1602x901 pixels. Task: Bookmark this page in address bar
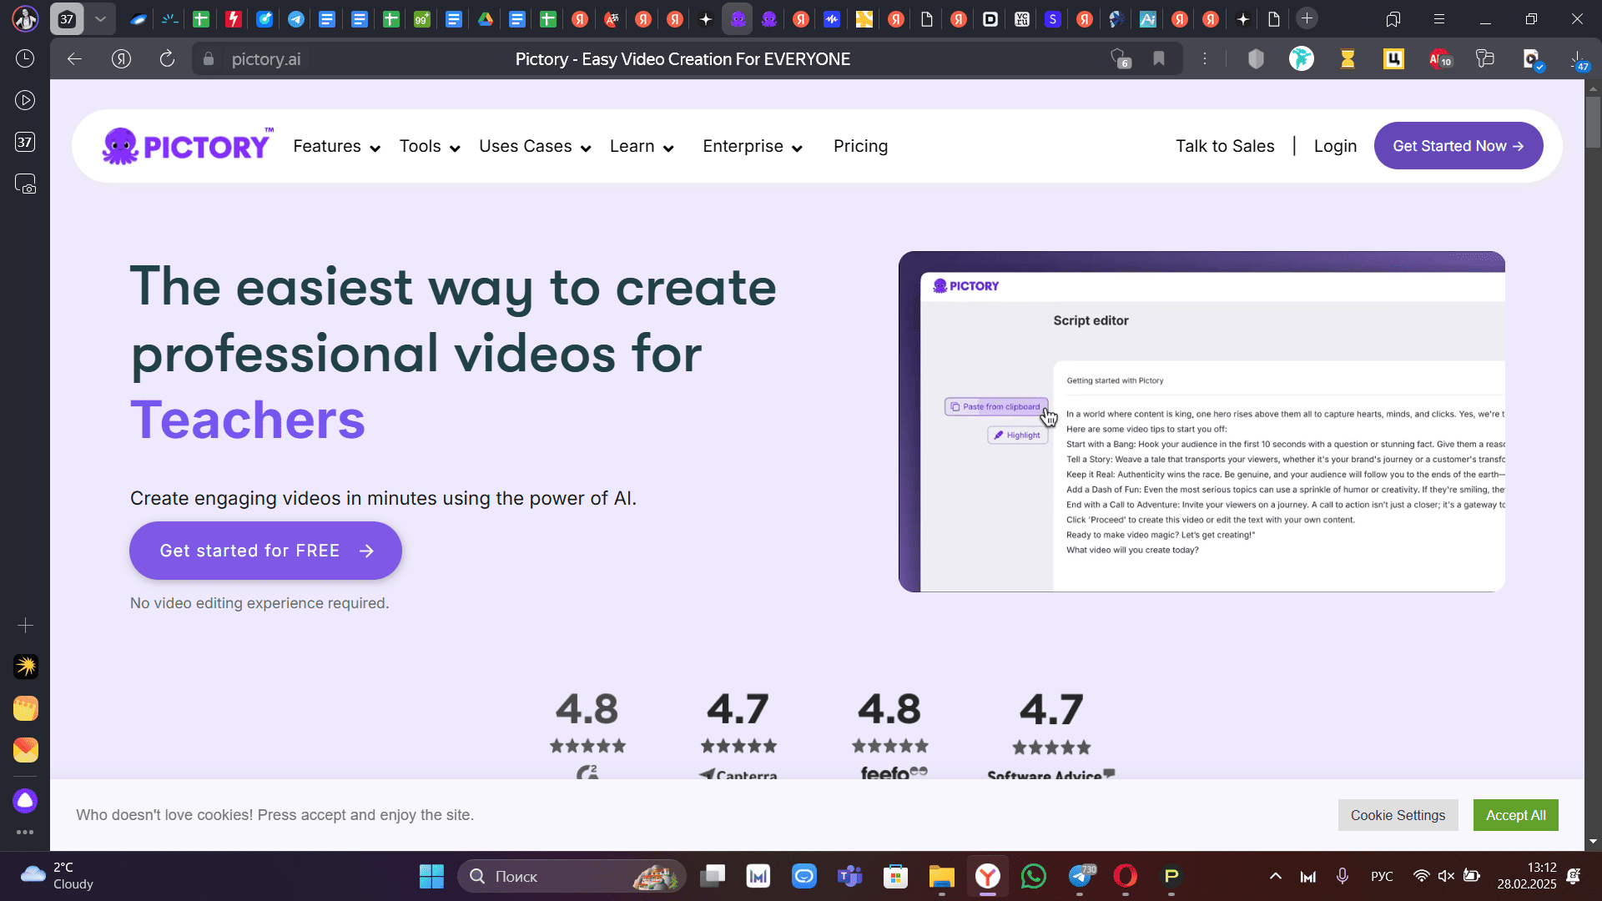tap(1159, 58)
